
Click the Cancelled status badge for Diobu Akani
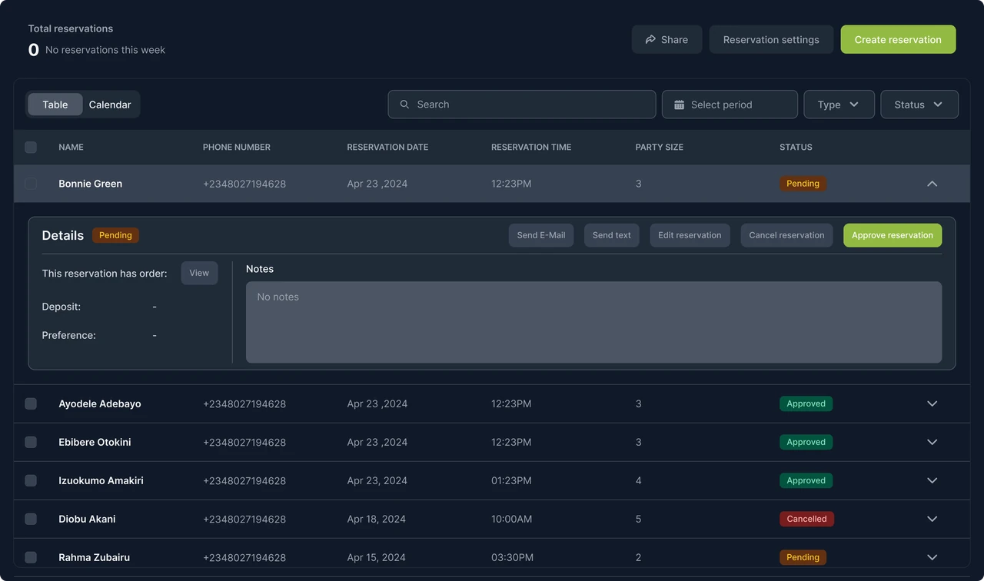(x=806, y=519)
